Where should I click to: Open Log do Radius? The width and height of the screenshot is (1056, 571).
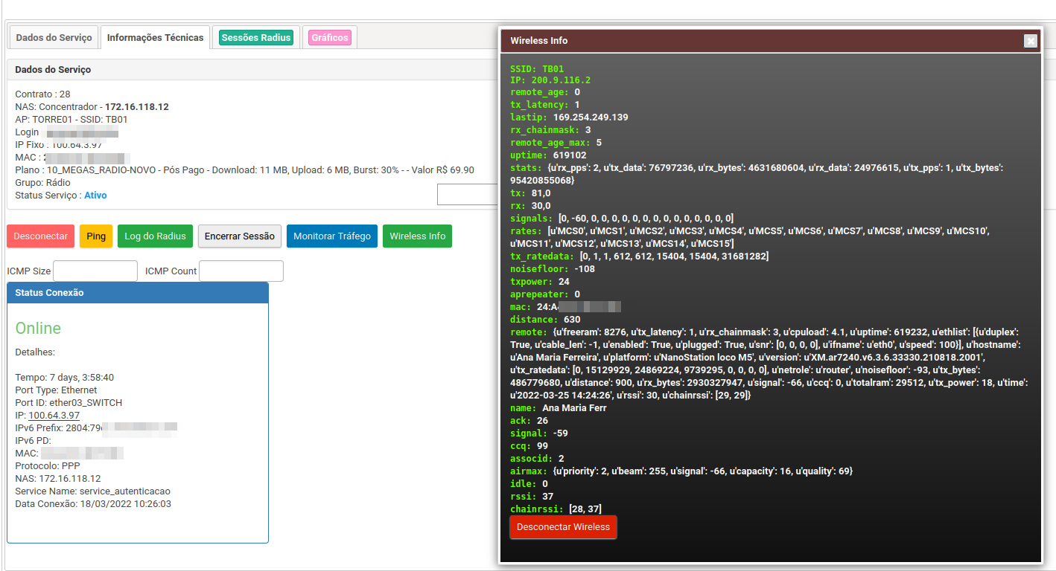point(155,236)
